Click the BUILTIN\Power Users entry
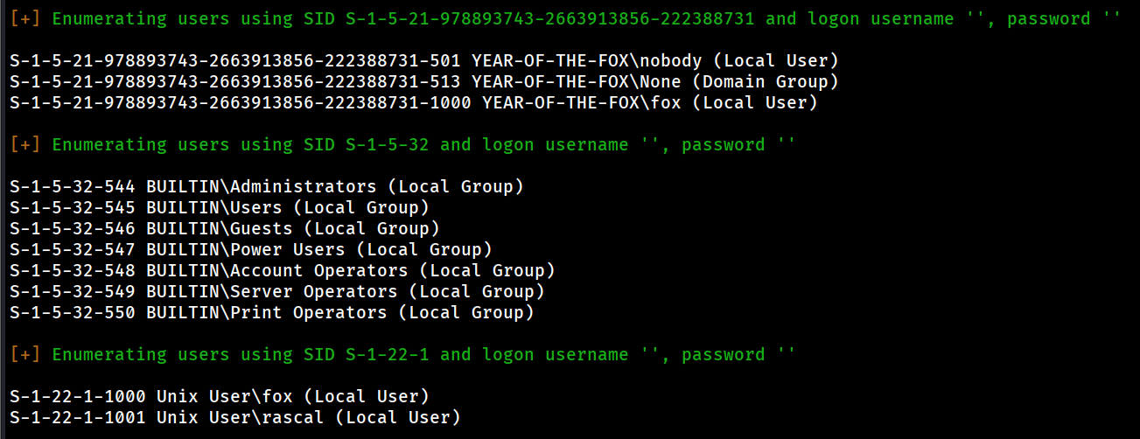Image resolution: width=1140 pixels, height=439 pixels. coord(250,250)
